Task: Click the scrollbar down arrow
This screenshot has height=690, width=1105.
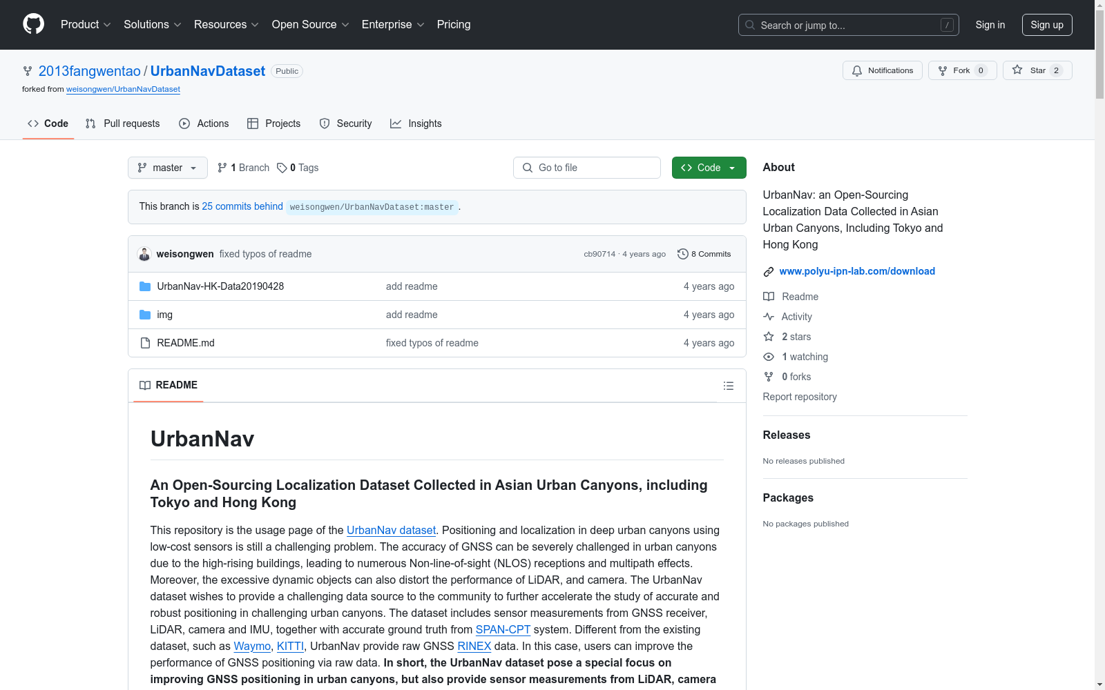Action: [x=1099, y=684]
